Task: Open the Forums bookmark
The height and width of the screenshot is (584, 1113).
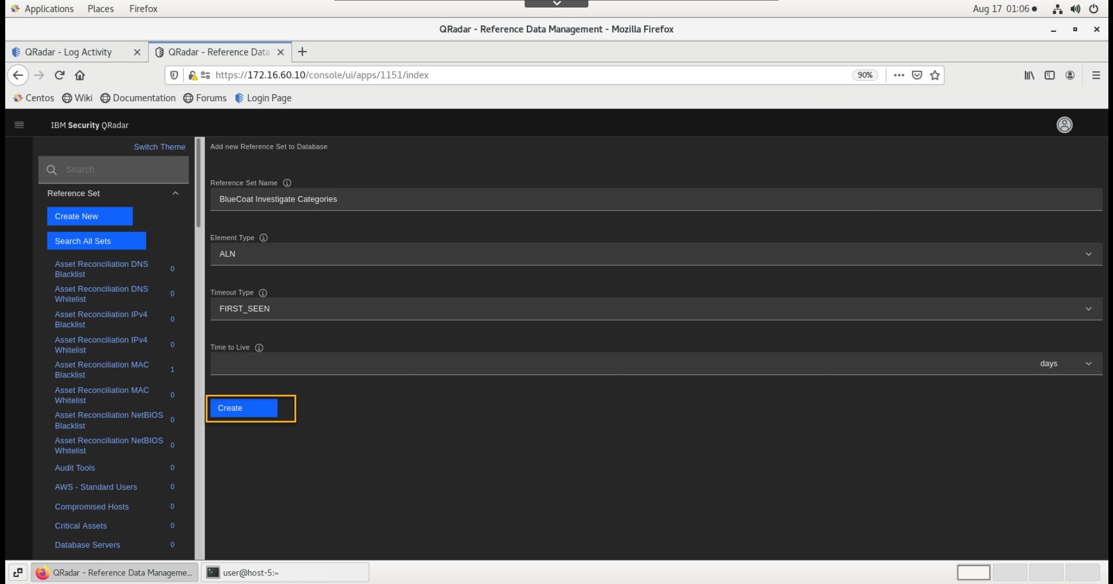Action: (205, 98)
